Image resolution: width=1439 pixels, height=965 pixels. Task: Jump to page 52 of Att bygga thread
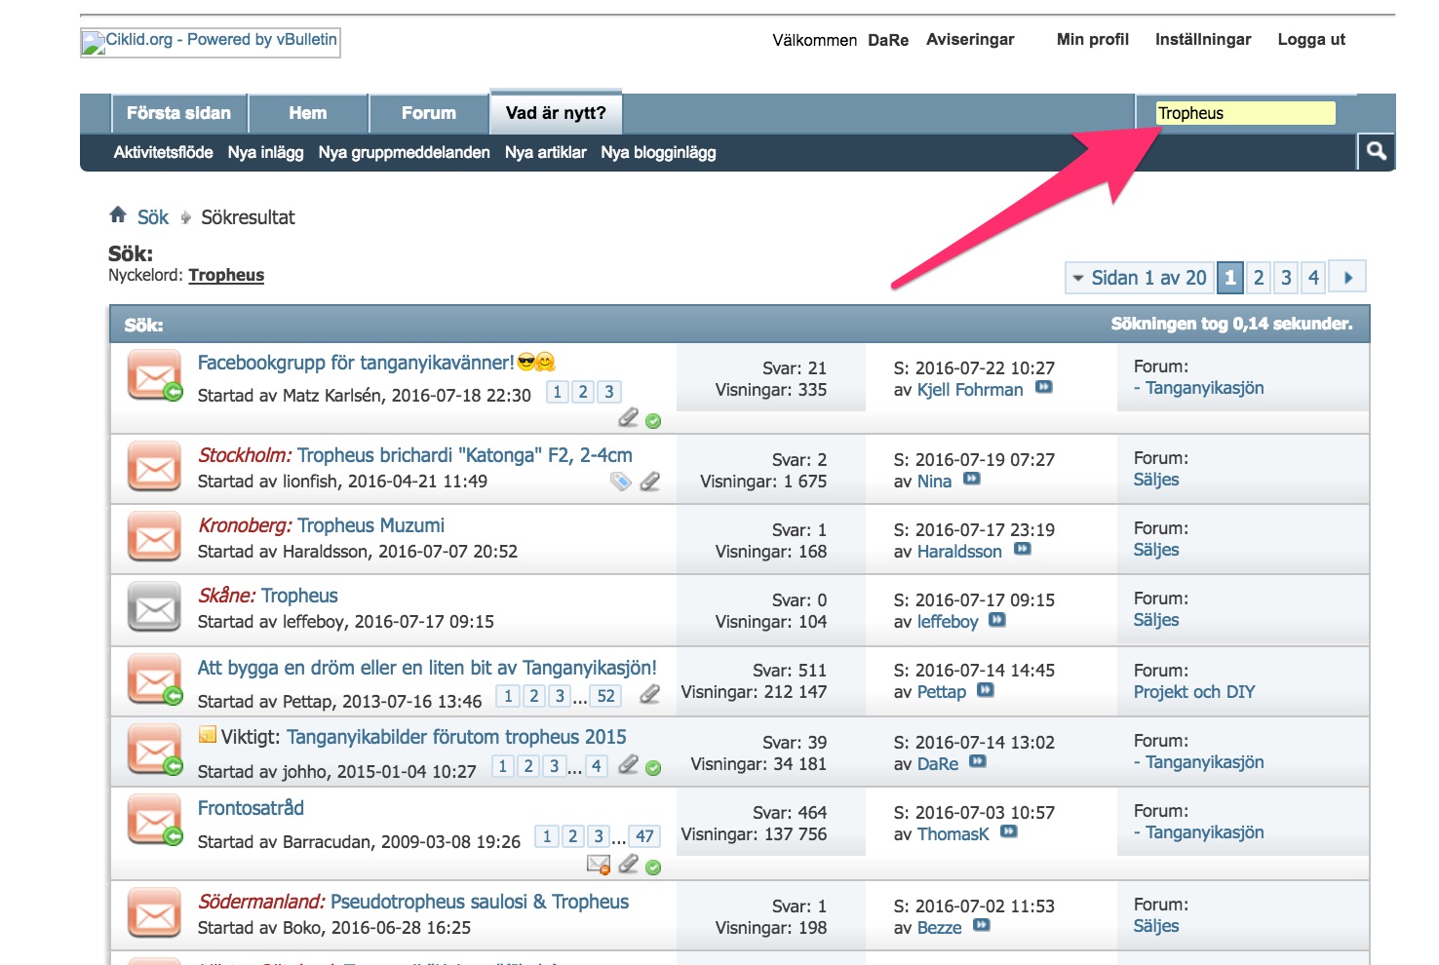pyautogui.click(x=606, y=696)
